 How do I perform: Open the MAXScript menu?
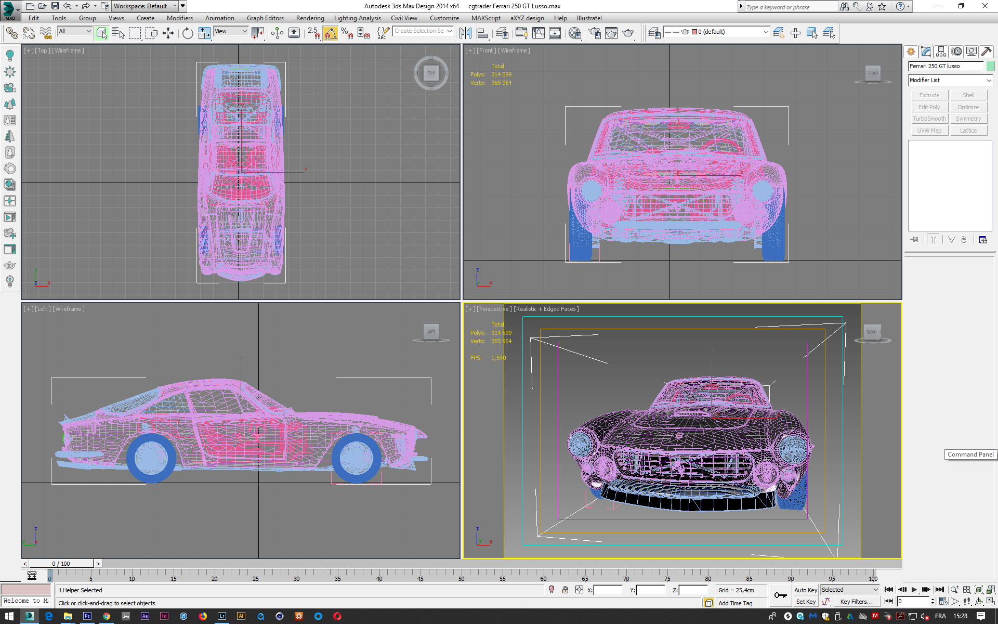pyautogui.click(x=485, y=18)
